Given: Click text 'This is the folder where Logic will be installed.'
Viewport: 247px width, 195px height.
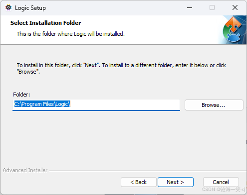Looking at the screenshot, I should [71, 34].
